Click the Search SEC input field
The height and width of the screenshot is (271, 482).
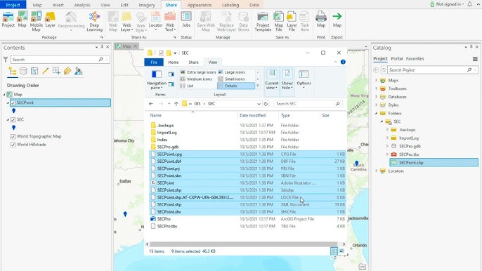pyautogui.click(x=308, y=104)
